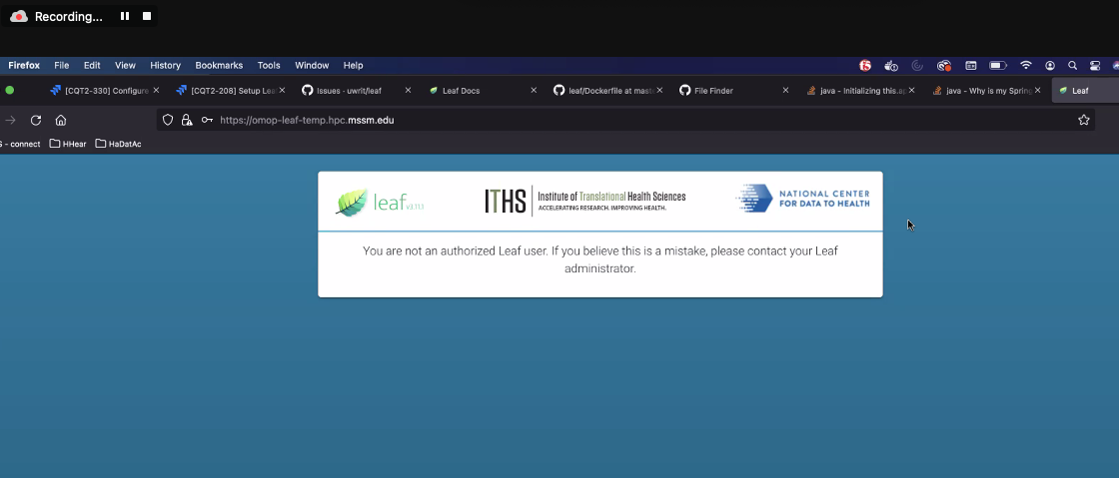Viewport: 1119px width, 478px height.
Task: Open the Tools menu
Action: [x=269, y=65]
